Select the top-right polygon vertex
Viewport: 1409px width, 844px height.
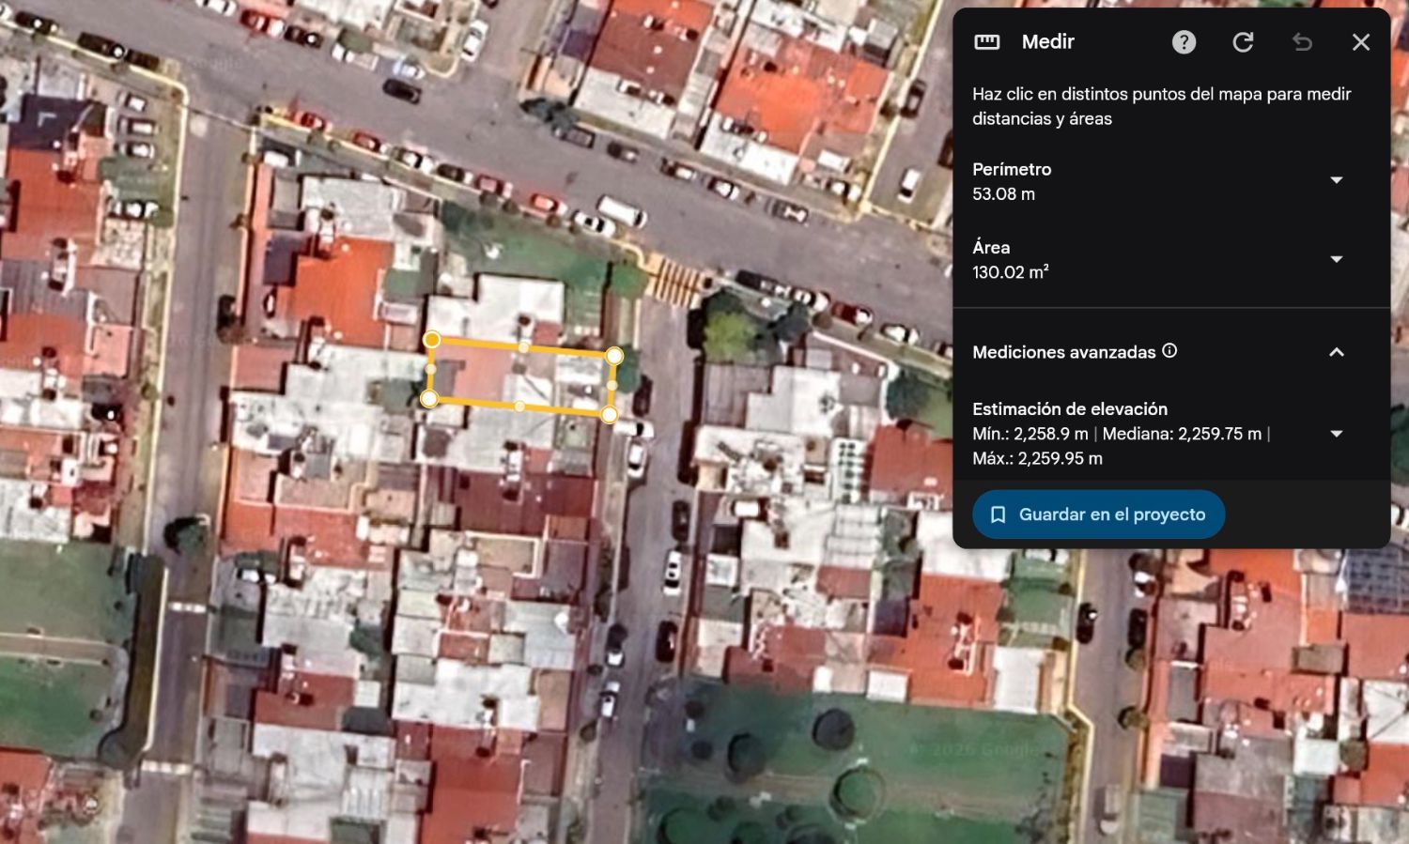[613, 356]
